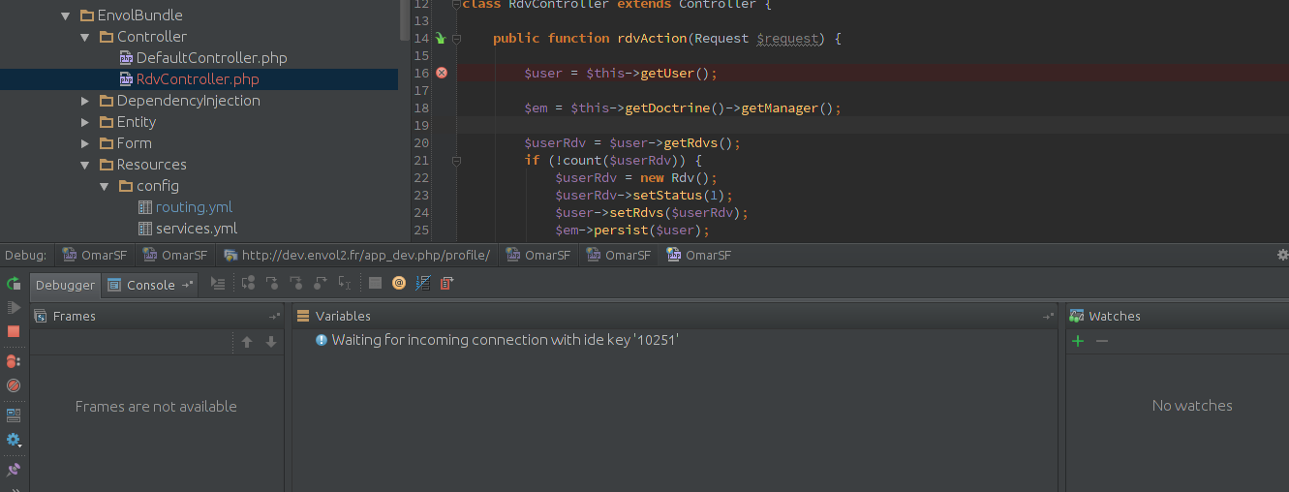Open View Breakpoints double red dots icon
Screen dimensions: 1289x492
pos(14,361)
